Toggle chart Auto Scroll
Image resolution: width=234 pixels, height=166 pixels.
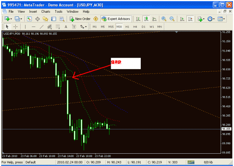(182, 19)
